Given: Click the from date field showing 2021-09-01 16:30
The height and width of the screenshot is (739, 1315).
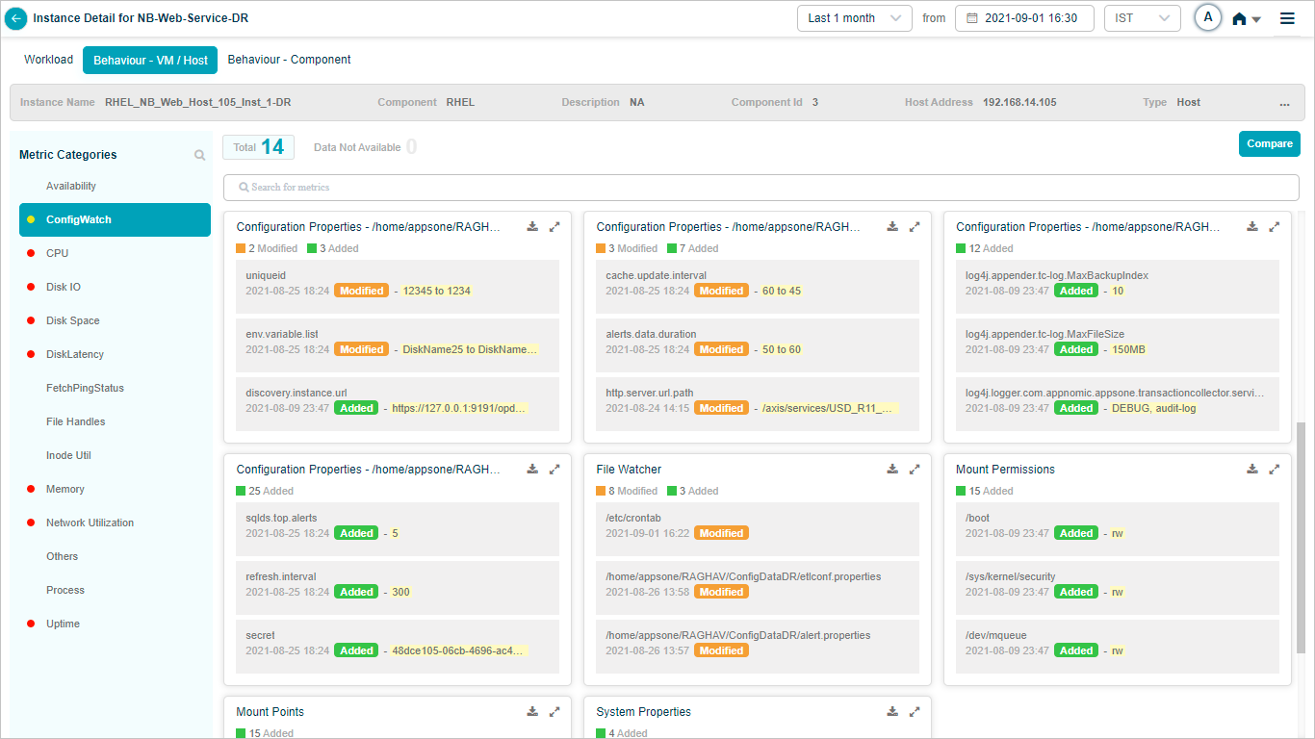Looking at the screenshot, I should [x=1023, y=18].
